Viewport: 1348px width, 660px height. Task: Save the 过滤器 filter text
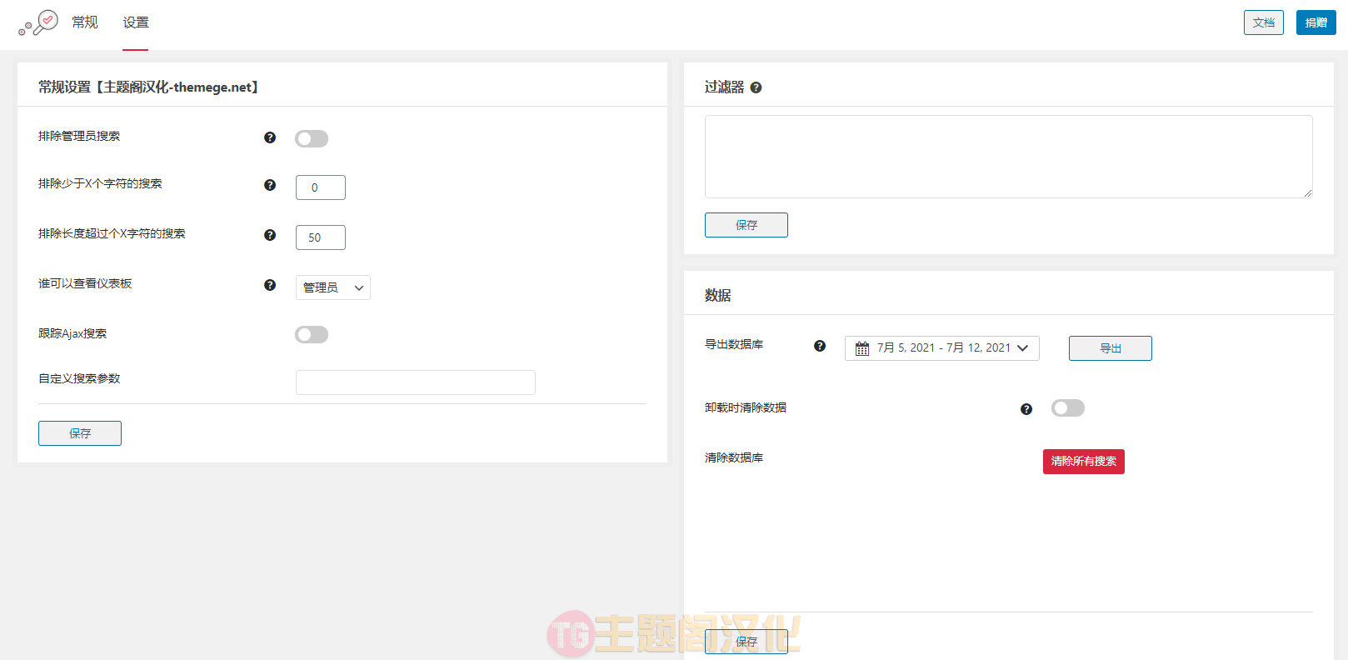tap(746, 225)
